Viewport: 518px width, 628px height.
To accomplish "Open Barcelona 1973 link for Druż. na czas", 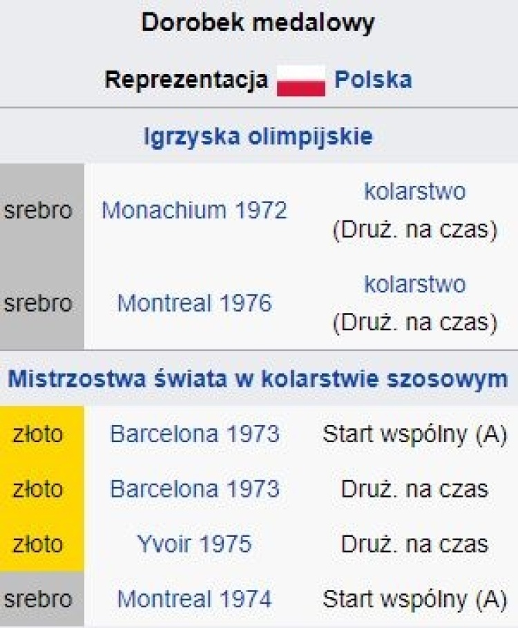I will click(195, 489).
